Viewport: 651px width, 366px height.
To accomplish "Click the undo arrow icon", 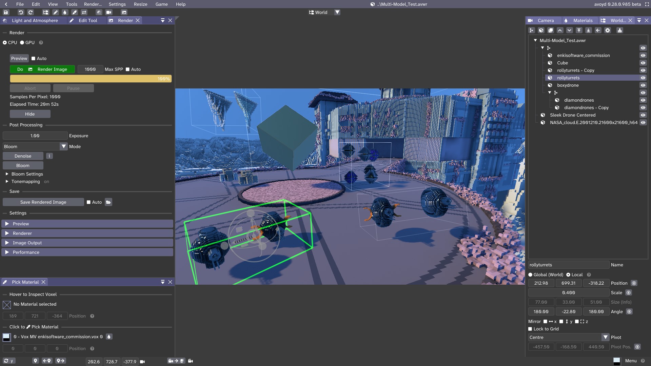I will click(21, 12).
